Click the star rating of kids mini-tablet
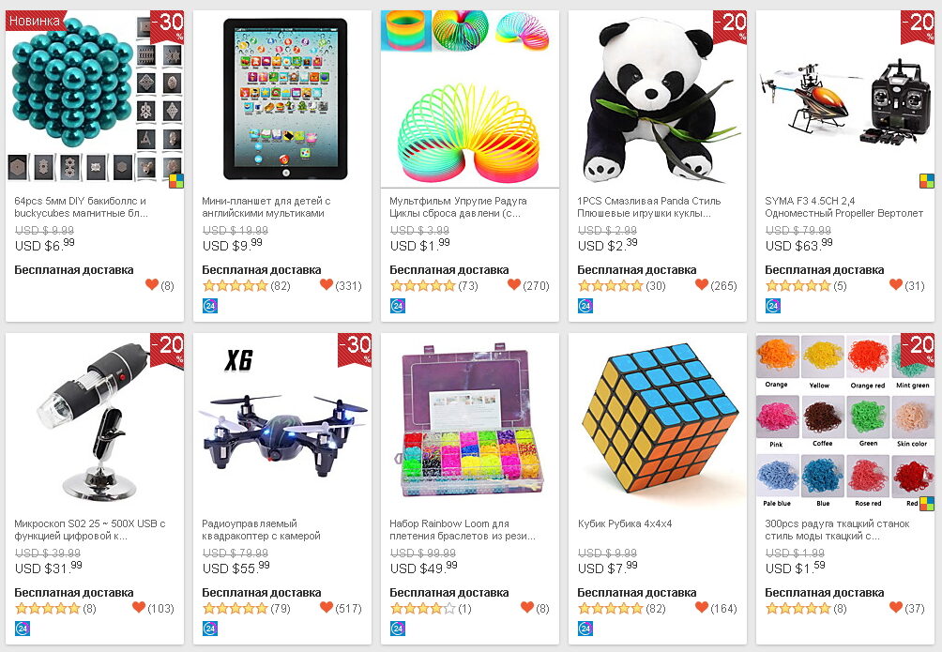Viewport: 942px width, 652px height. pyautogui.click(x=235, y=286)
